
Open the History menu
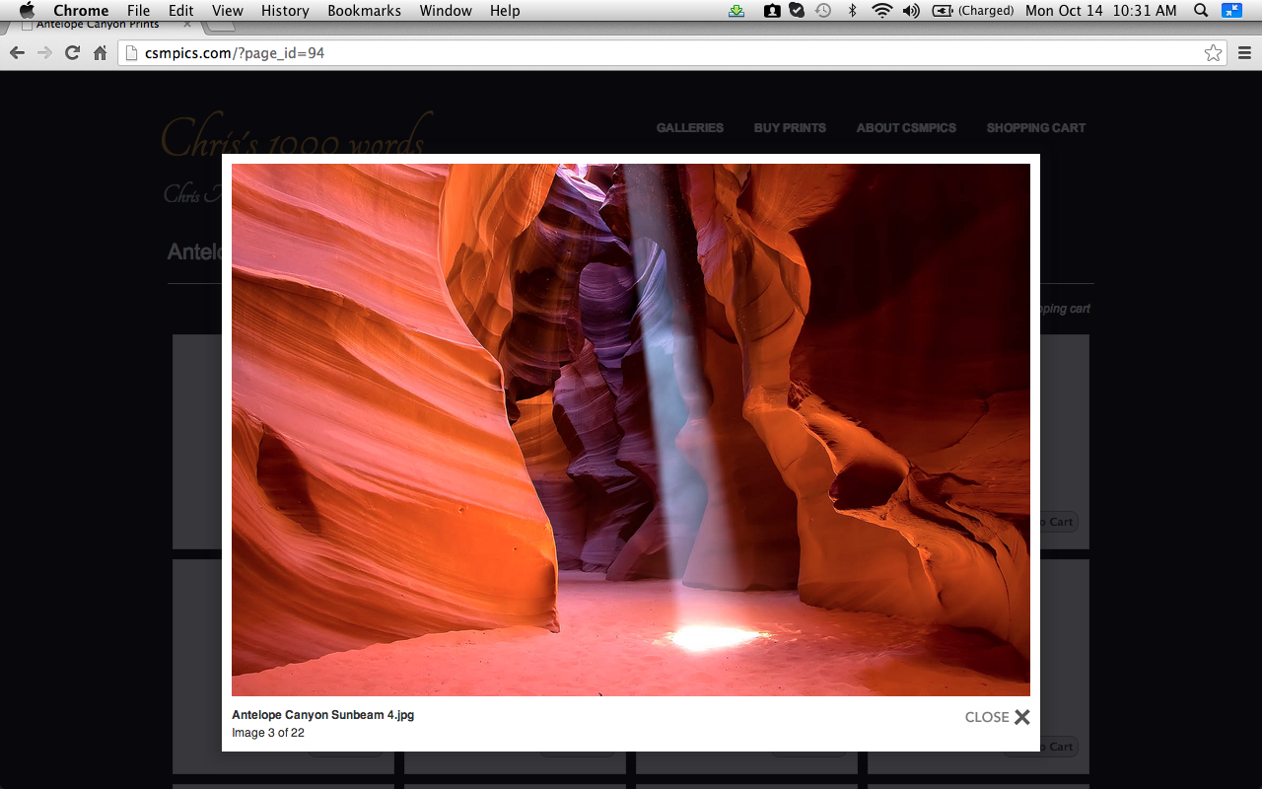[285, 10]
